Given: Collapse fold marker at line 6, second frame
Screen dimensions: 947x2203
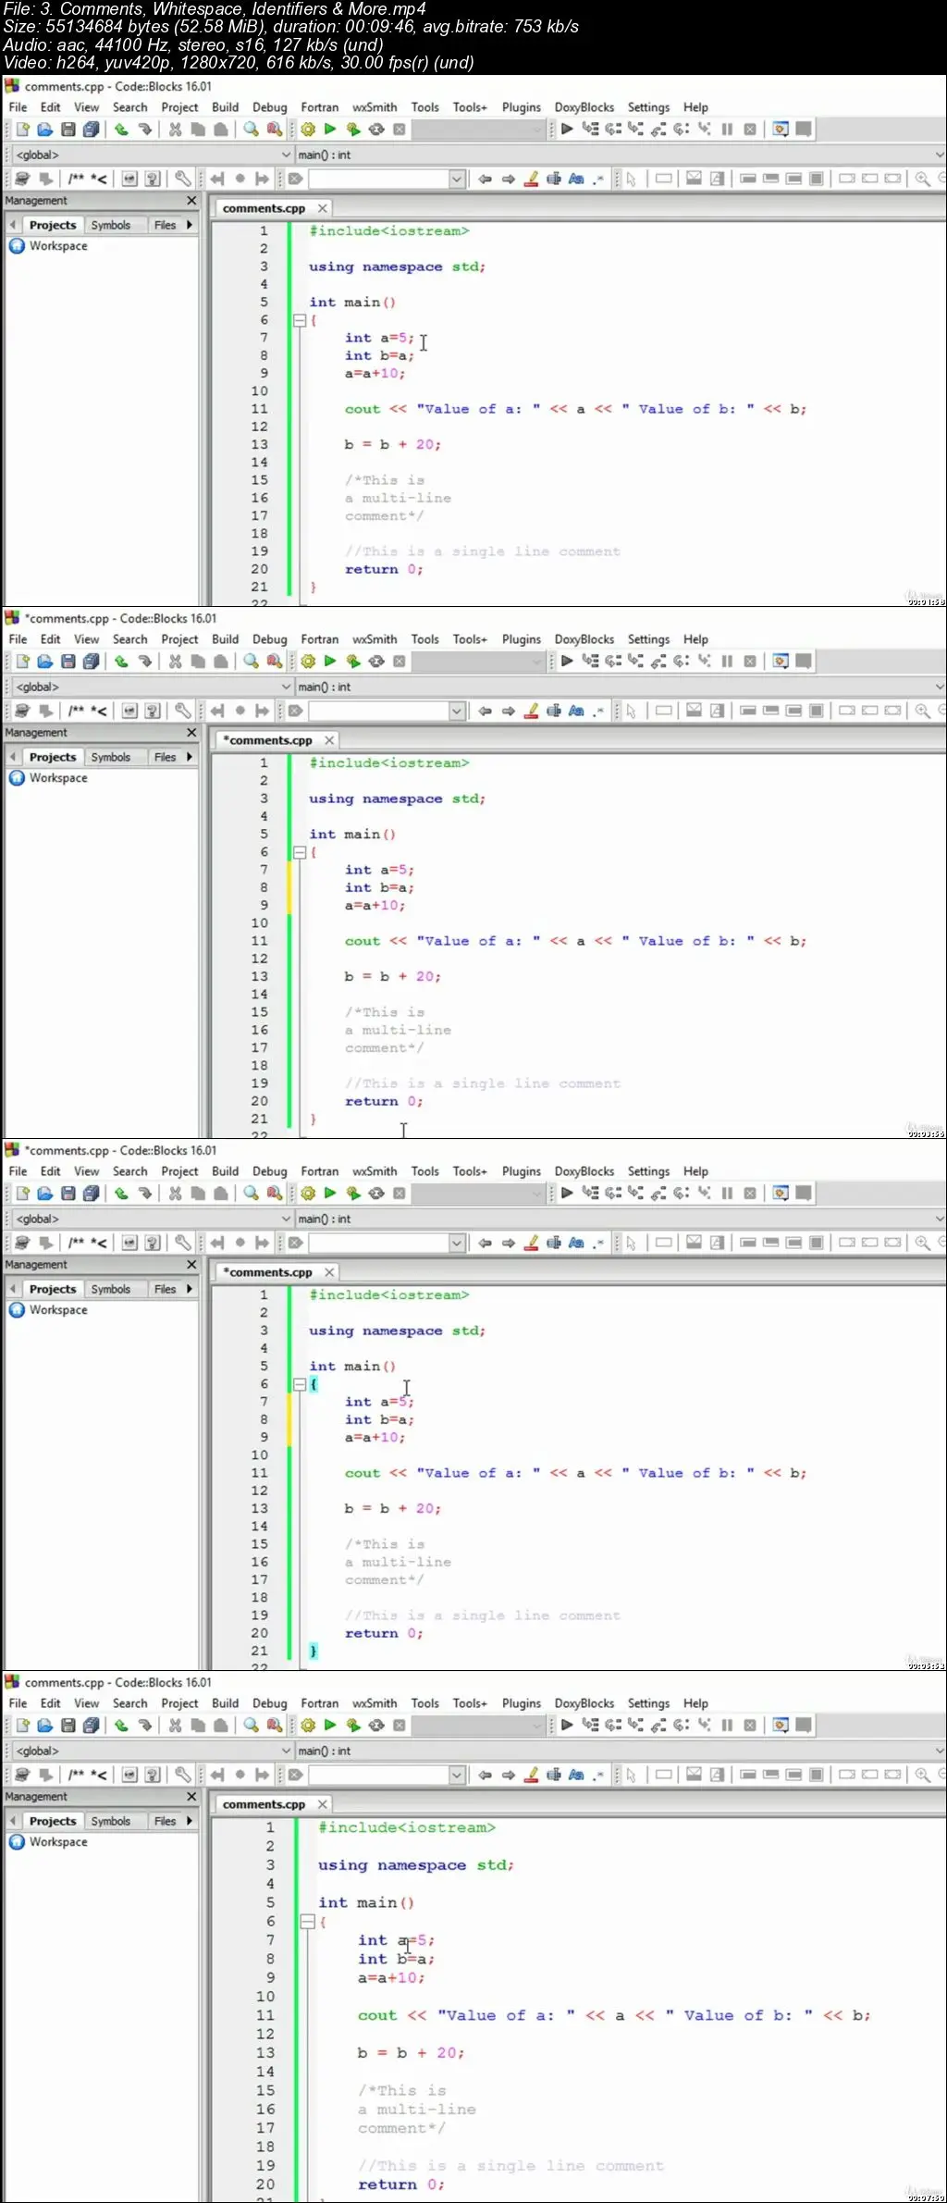Looking at the screenshot, I should click(300, 852).
